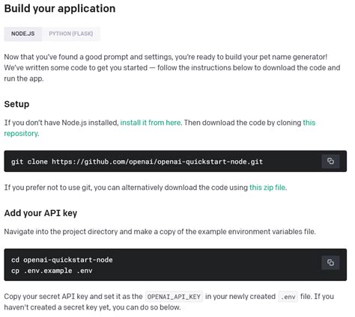Click the 'cp .env.example .env' command line
This screenshot has width=355, height=317.
click(52, 271)
